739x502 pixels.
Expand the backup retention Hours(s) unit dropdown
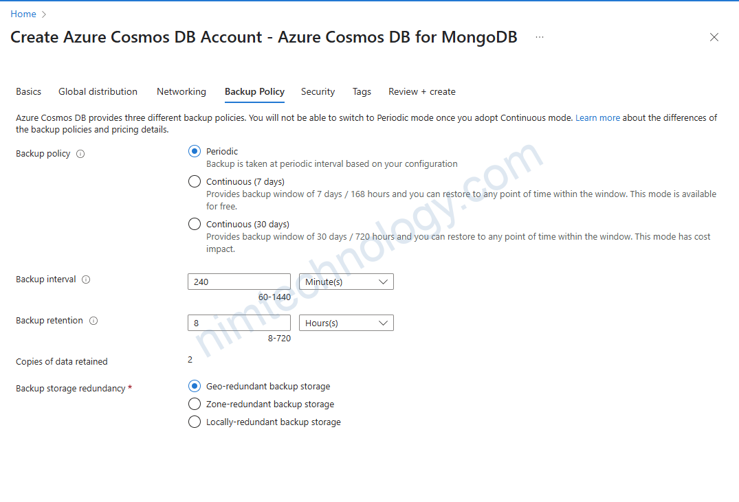tap(346, 323)
